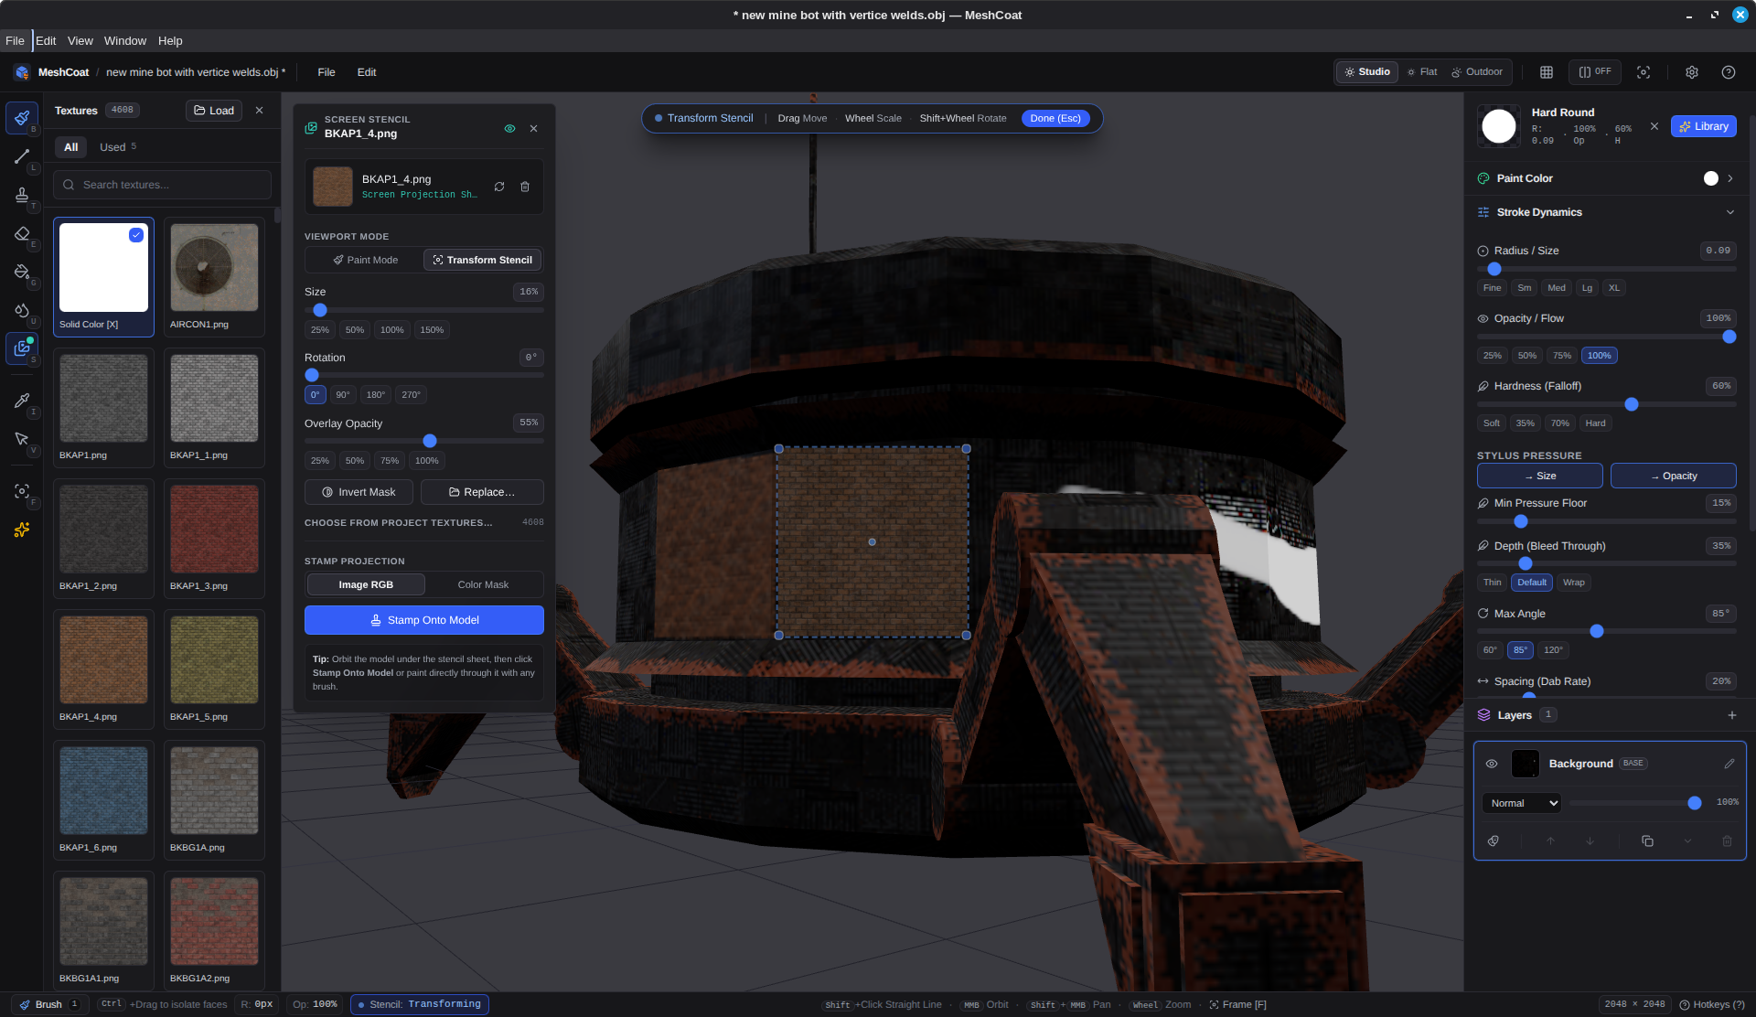Click the reload icon next to BKAP1_4.png
1756x1017 pixels.
pos(499,187)
